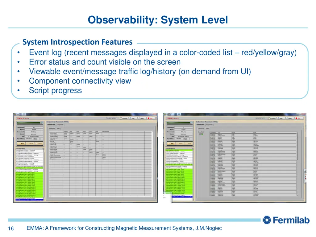Toggle the Show Traffic switch
The height and width of the screenshot is (237, 316).
(201, 134)
